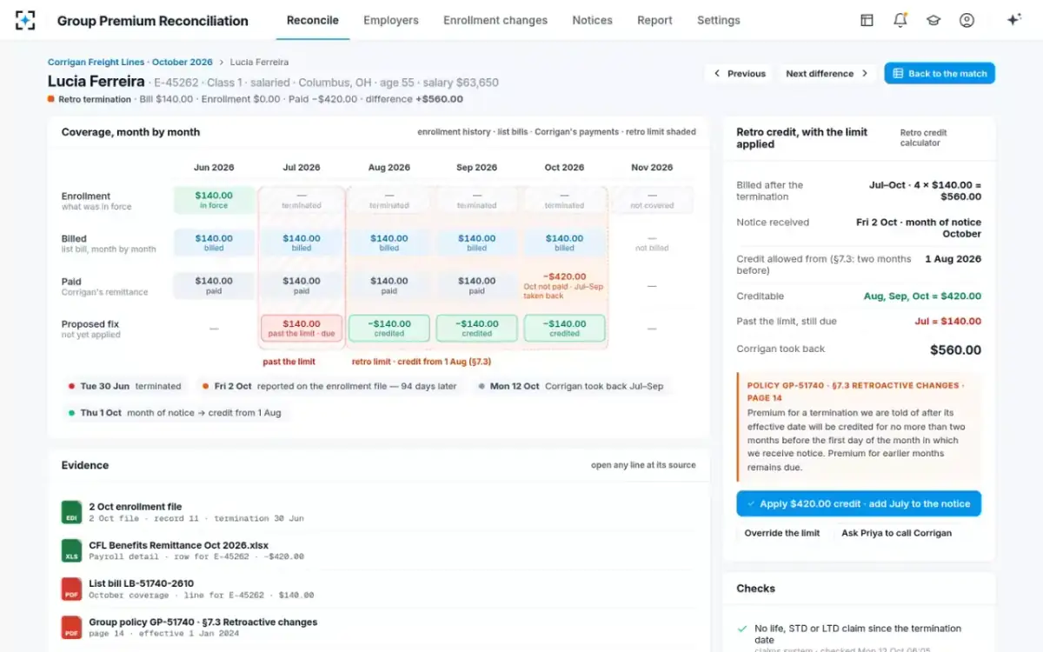The image size is (1043, 652).
Task: Apply $420.00 credit and add July
Action: (859, 504)
